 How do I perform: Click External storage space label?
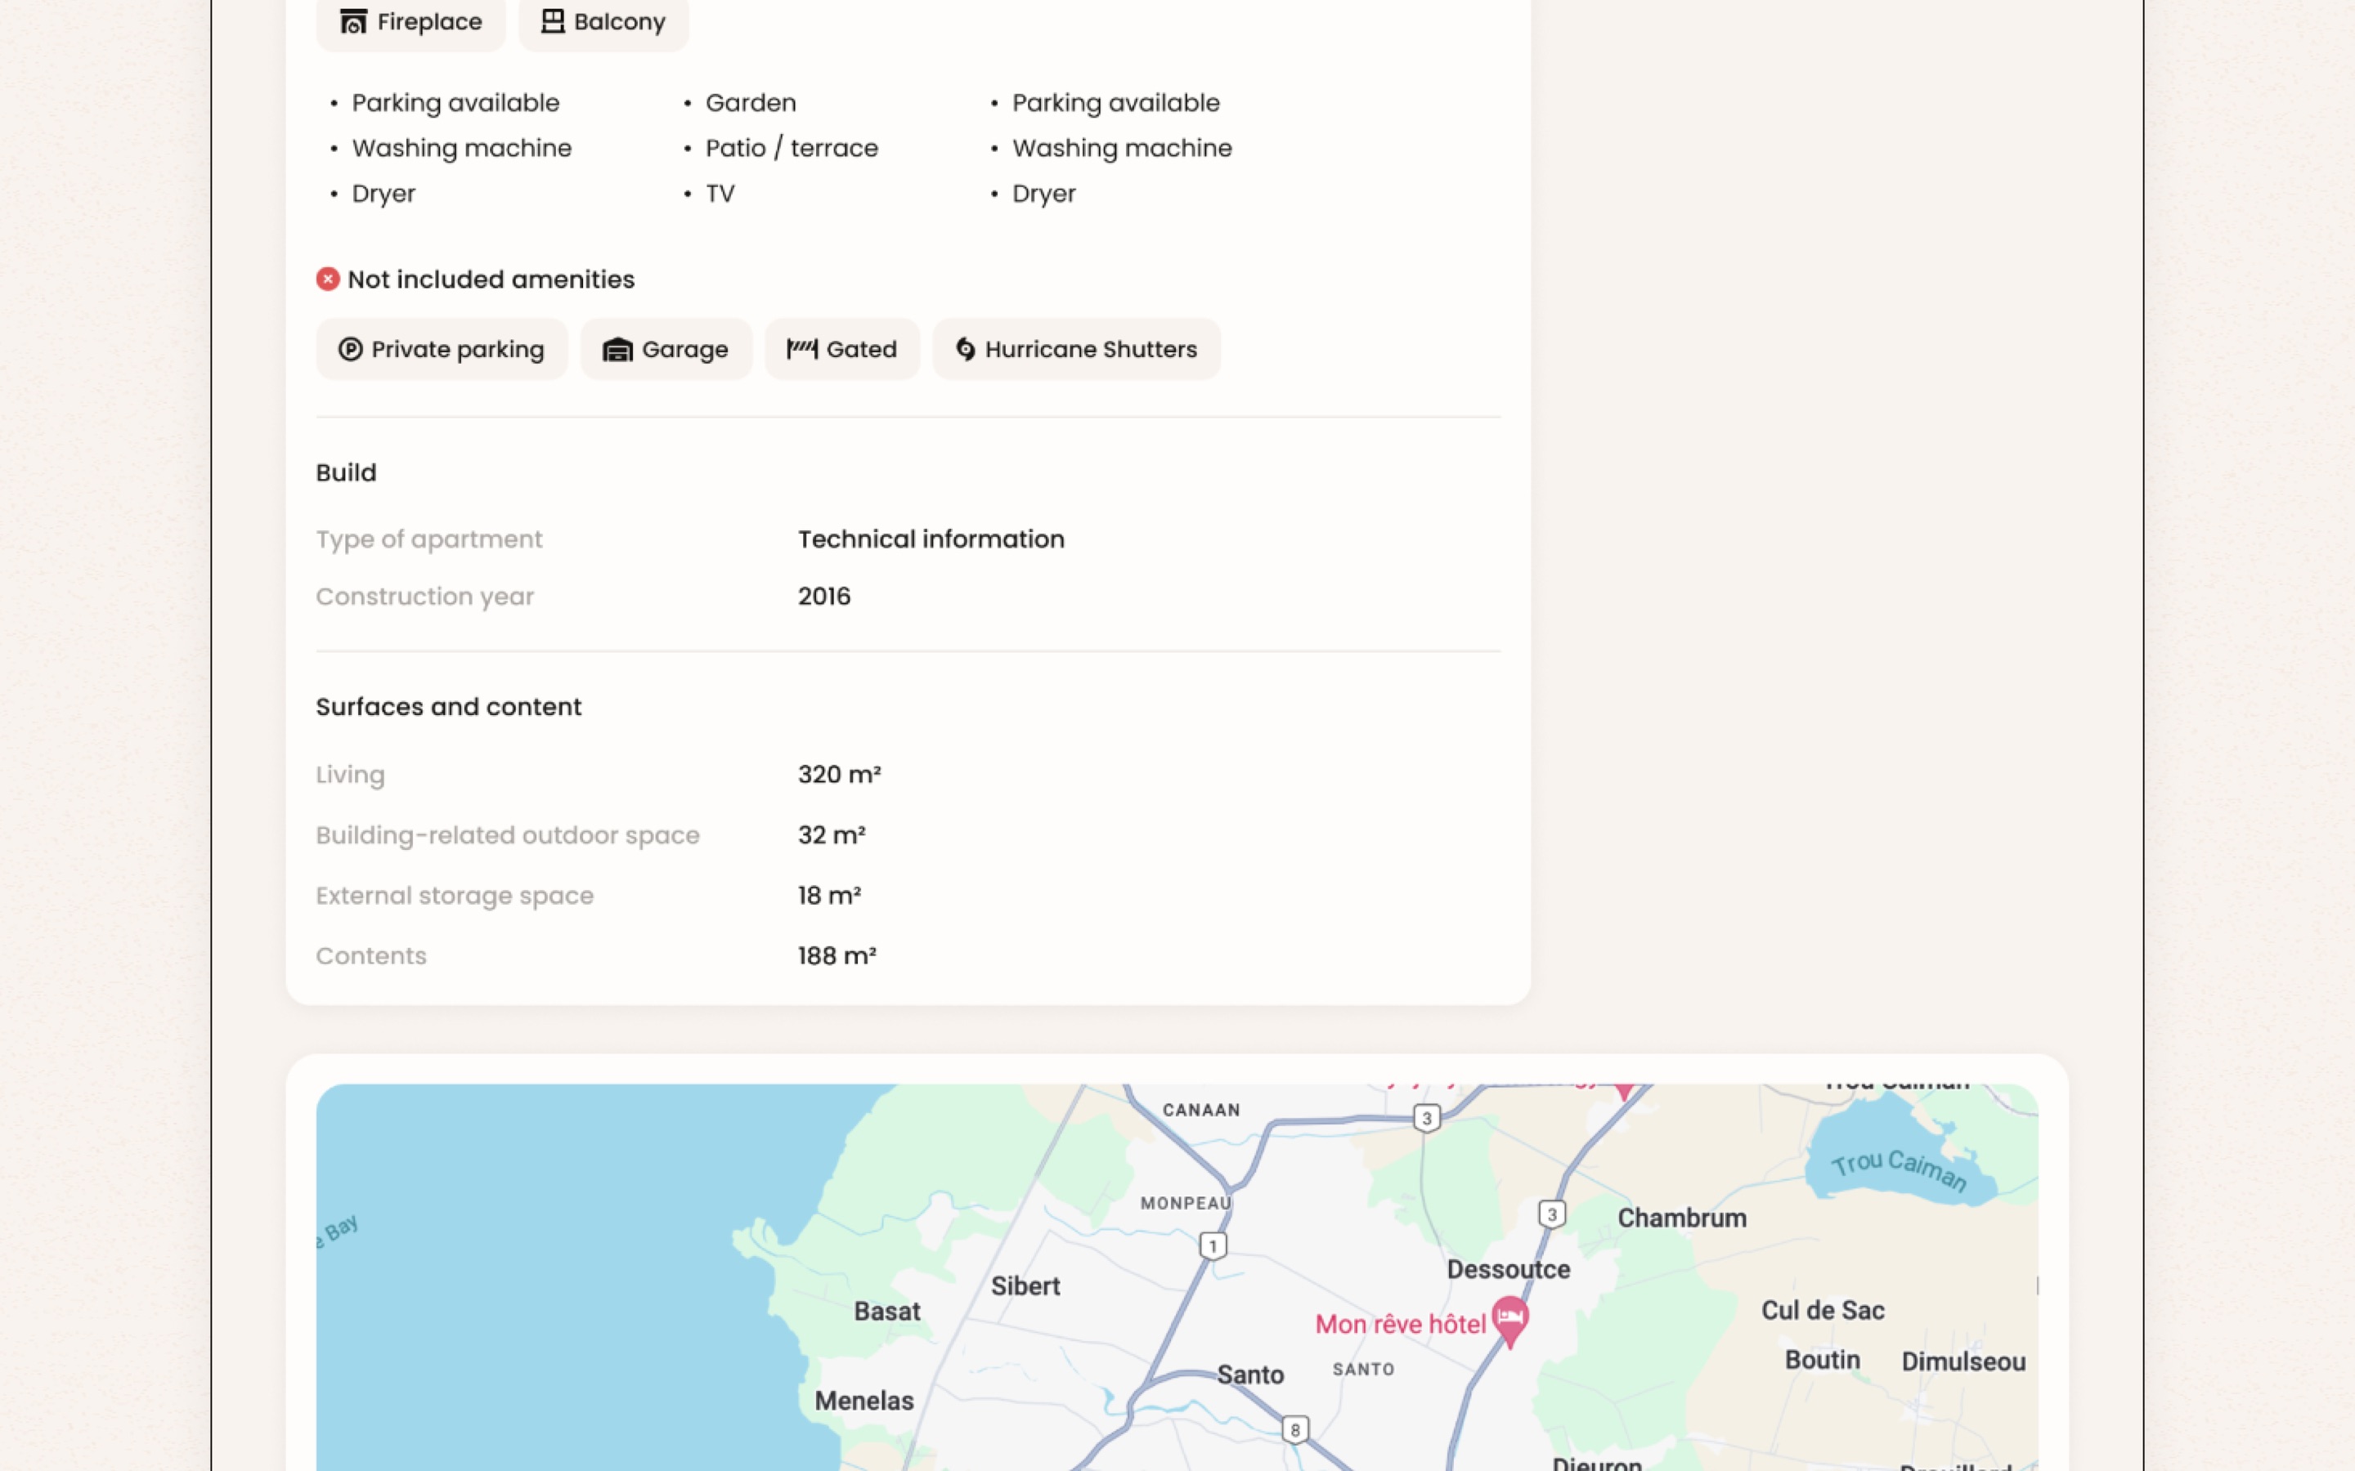(x=455, y=896)
